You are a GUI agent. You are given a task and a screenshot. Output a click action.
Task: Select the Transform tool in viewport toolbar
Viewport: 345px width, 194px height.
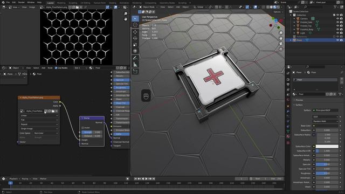[x=135, y=51]
